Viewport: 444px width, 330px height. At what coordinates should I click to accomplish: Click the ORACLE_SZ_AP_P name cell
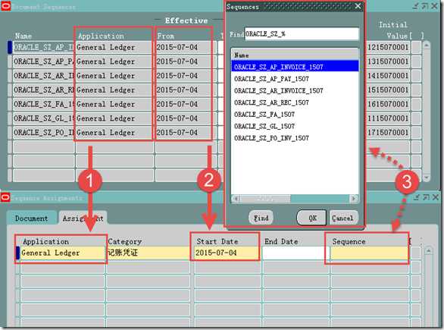tap(44, 61)
